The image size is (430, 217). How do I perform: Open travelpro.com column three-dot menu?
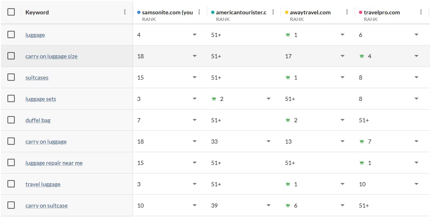[x=421, y=12]
